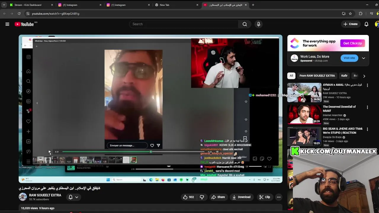This screenshot has width=379, height=213.
Task: Dislike the video
Action: (202, 197)
